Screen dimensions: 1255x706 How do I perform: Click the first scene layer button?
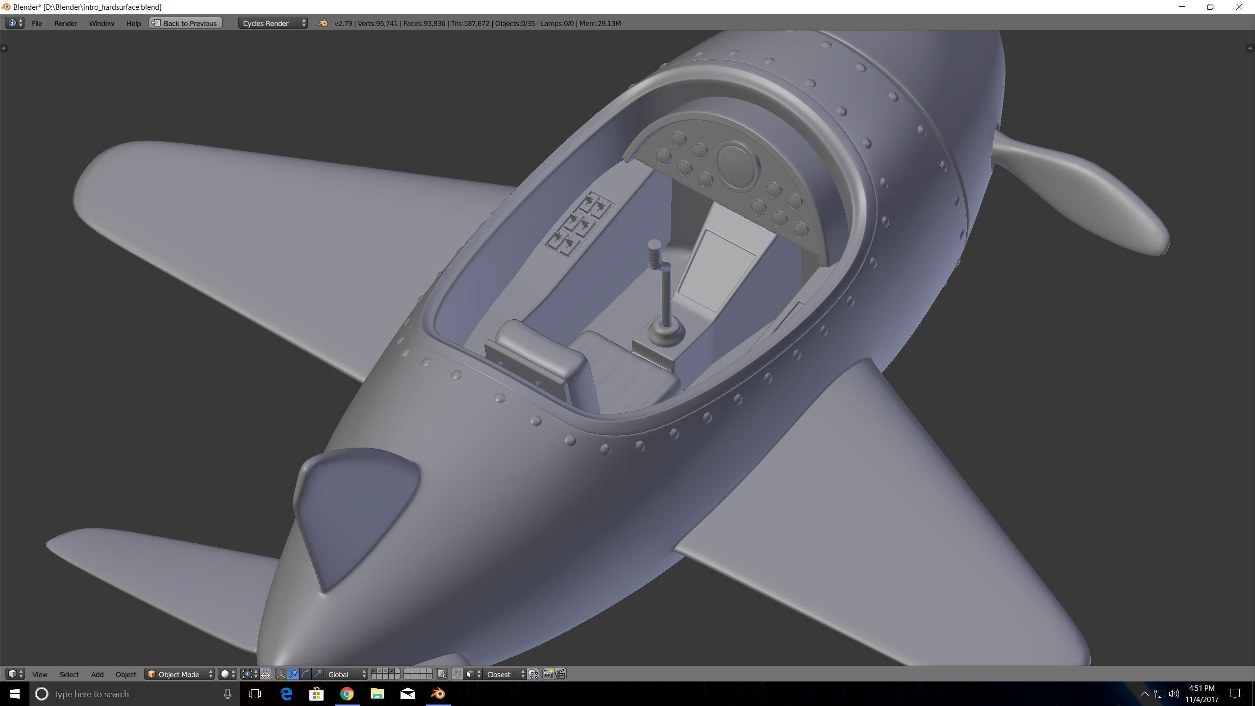click(374, 671)
